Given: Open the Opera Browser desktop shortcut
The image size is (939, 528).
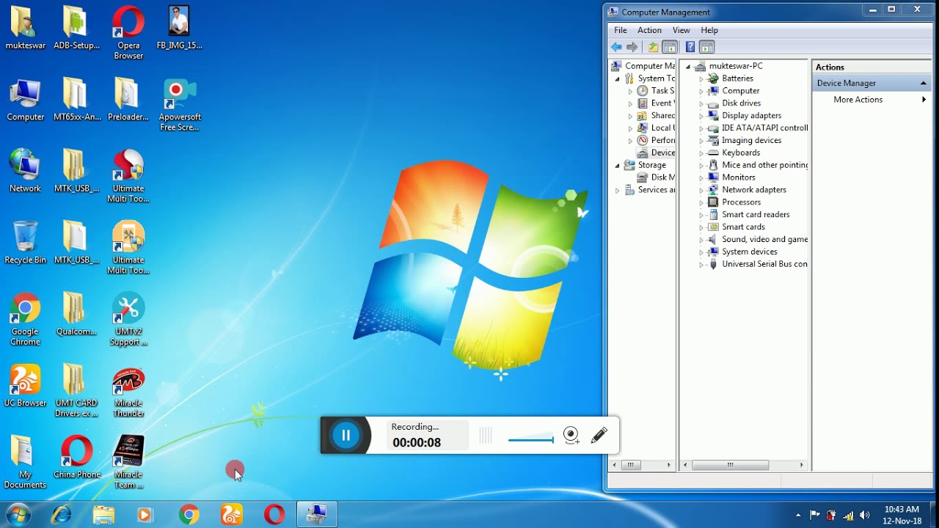Looking at the screenshot, I should [128, 33].
